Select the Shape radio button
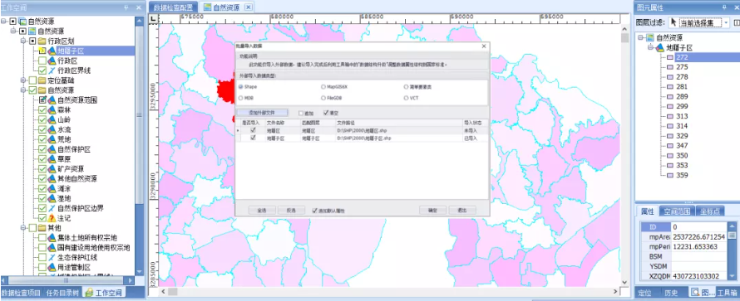Screen dimensions: 740x301 point(241,87)
